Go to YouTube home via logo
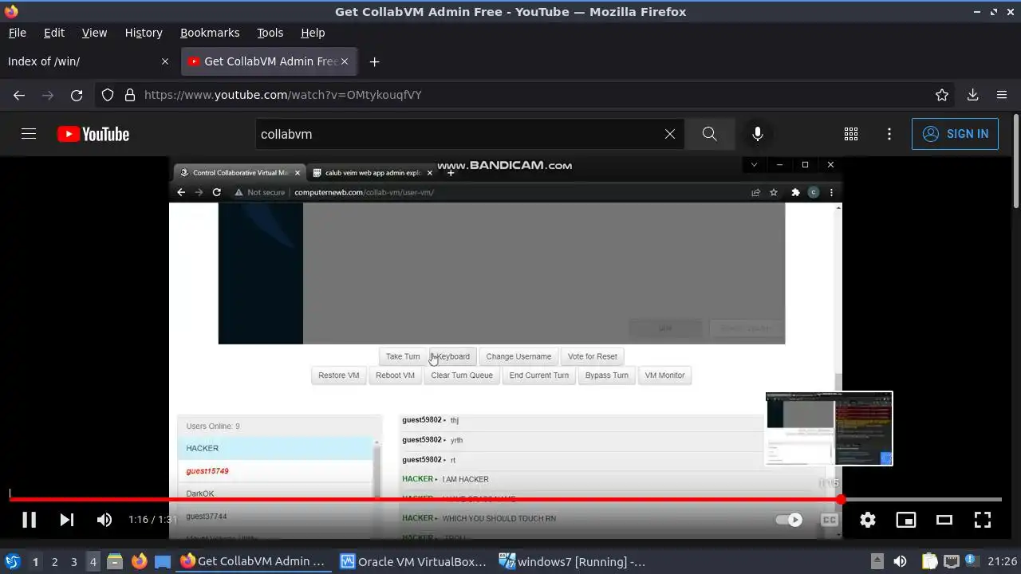 93,134
